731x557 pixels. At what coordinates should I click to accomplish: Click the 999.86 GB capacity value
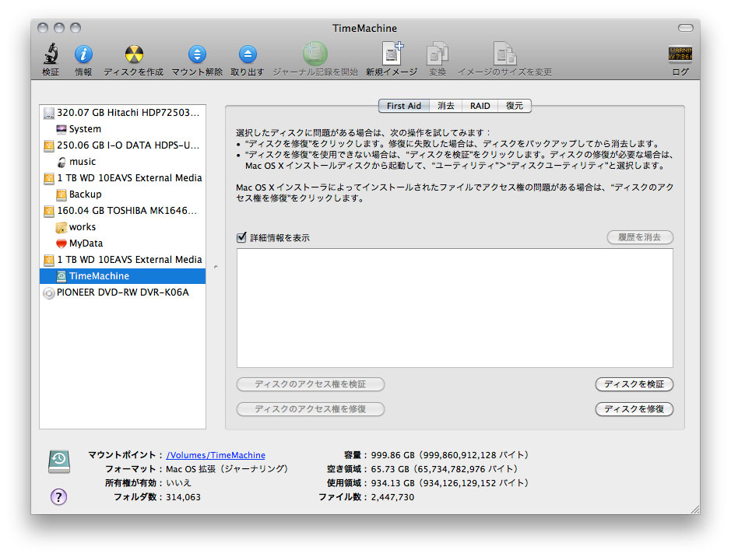click(450, 455)
